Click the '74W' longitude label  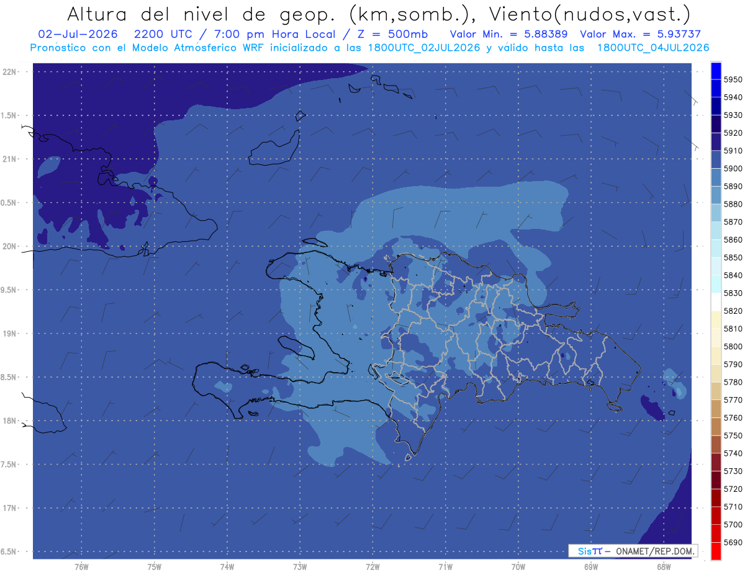[227, 567]
